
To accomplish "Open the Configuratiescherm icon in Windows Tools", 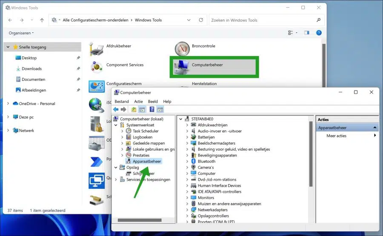I will 97,87.
